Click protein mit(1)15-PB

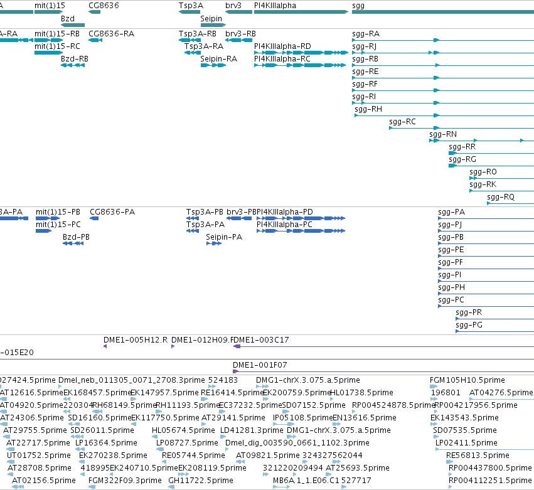click(48, 218)
